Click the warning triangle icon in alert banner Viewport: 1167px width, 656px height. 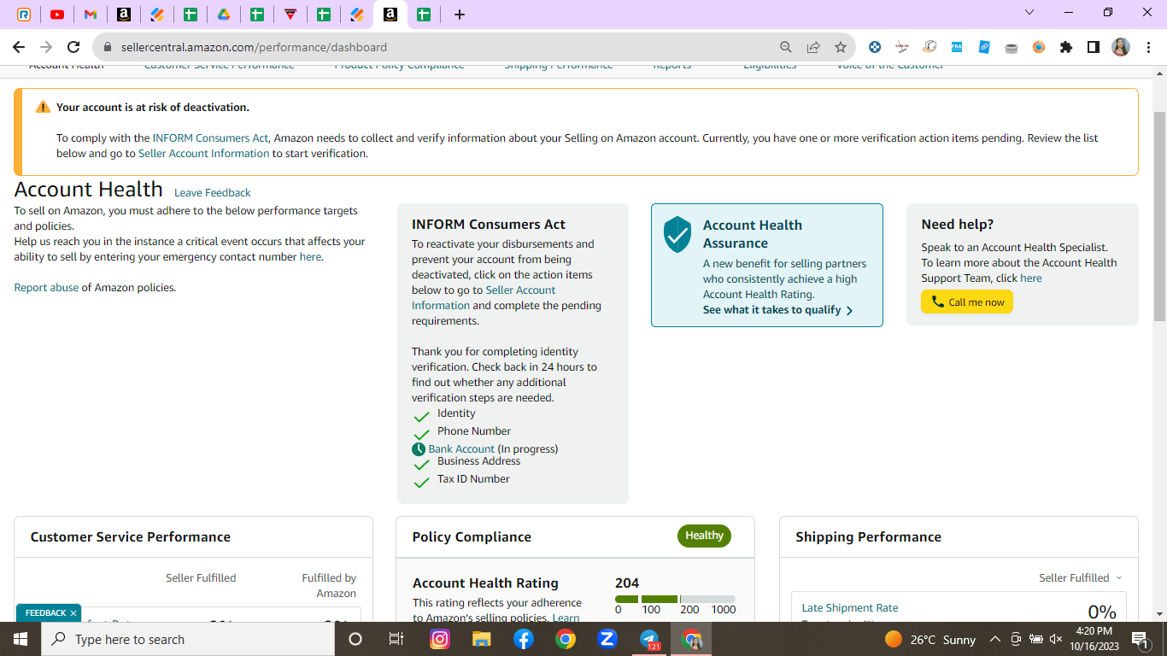[x=43, y=107]
